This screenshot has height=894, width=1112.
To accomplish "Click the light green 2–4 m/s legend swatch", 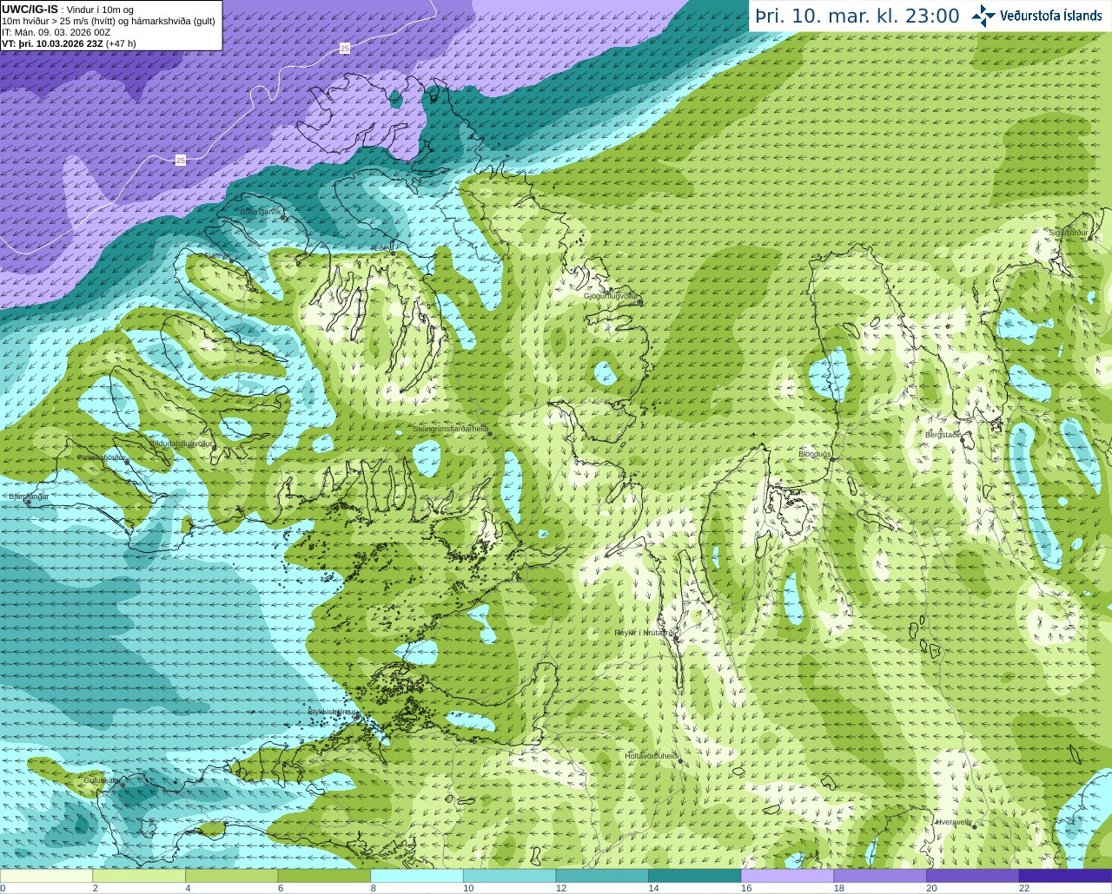I will pyautogui.click(x=139, y=876).
